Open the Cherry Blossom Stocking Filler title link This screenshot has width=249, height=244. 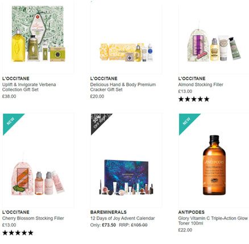(33, 218)
